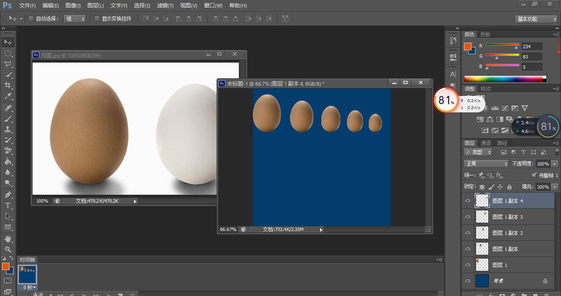The width and height of the screenshot is (561, 296).
Task: Click the frame 1 thumbnail in 时间轴
Action: pos(27,274)
